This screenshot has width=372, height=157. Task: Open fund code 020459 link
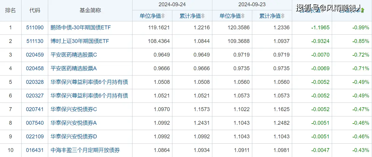35,55
